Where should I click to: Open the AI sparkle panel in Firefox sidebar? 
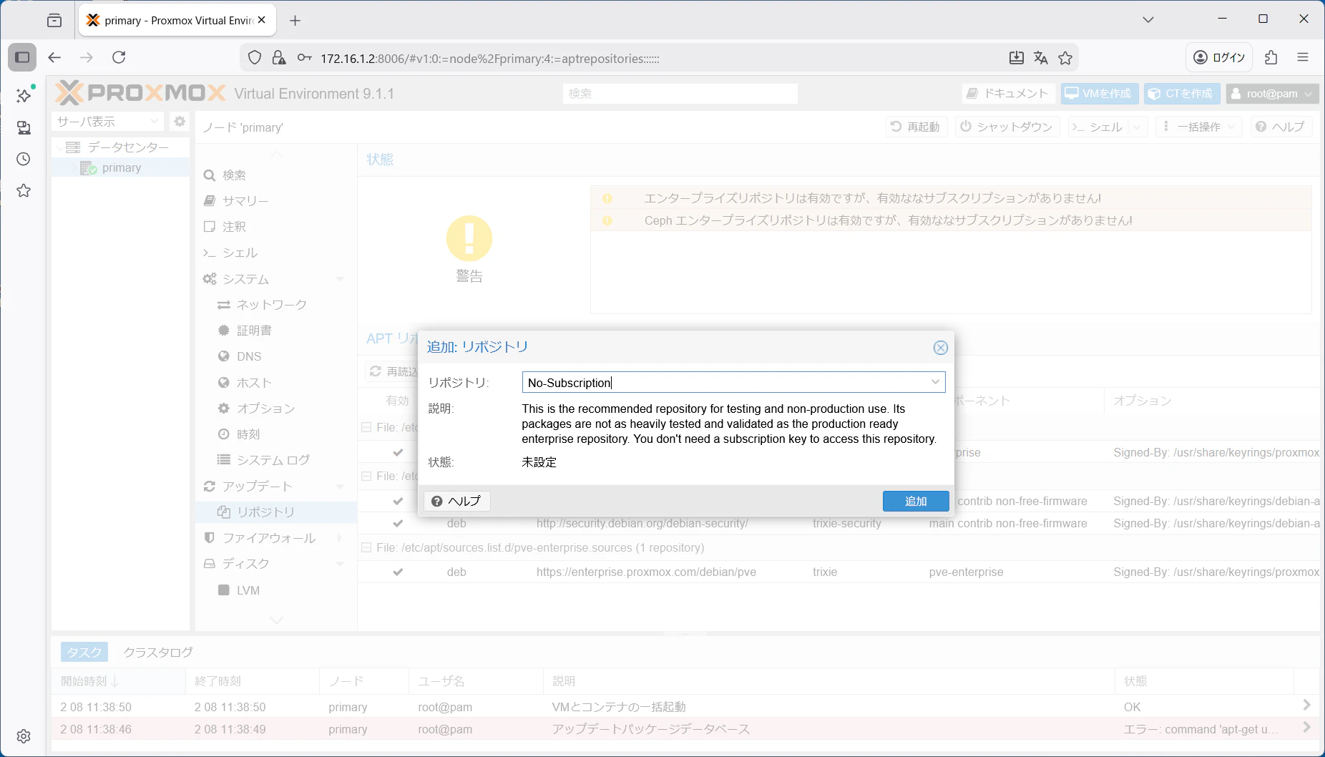tap(24, 96)
